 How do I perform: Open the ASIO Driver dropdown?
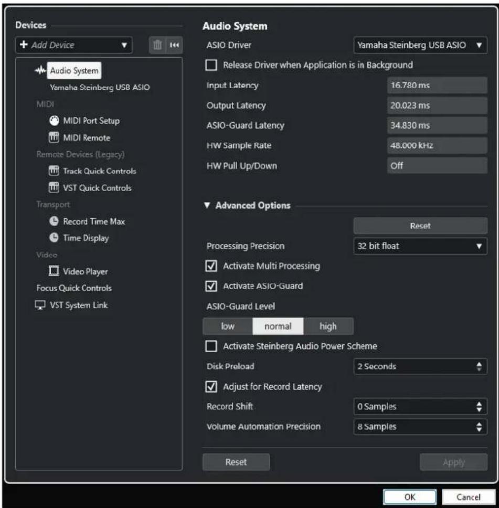pos(420,45)
